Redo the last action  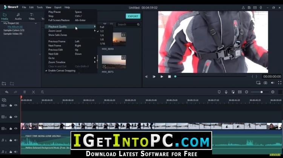(x=15, y=92)
